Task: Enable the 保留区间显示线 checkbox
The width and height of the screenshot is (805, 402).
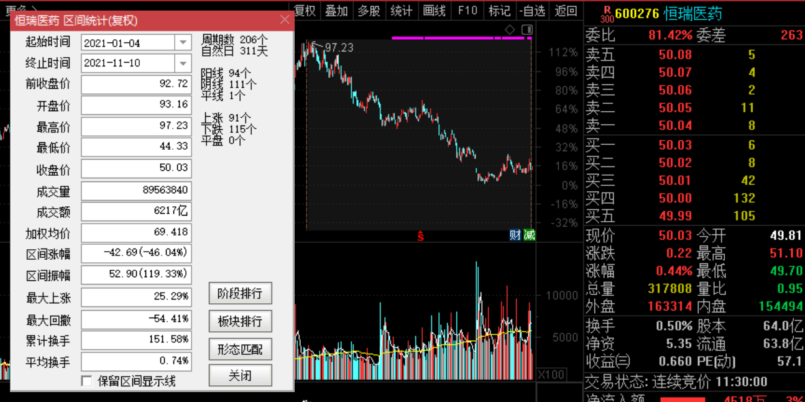Action: tap(87, 381)
